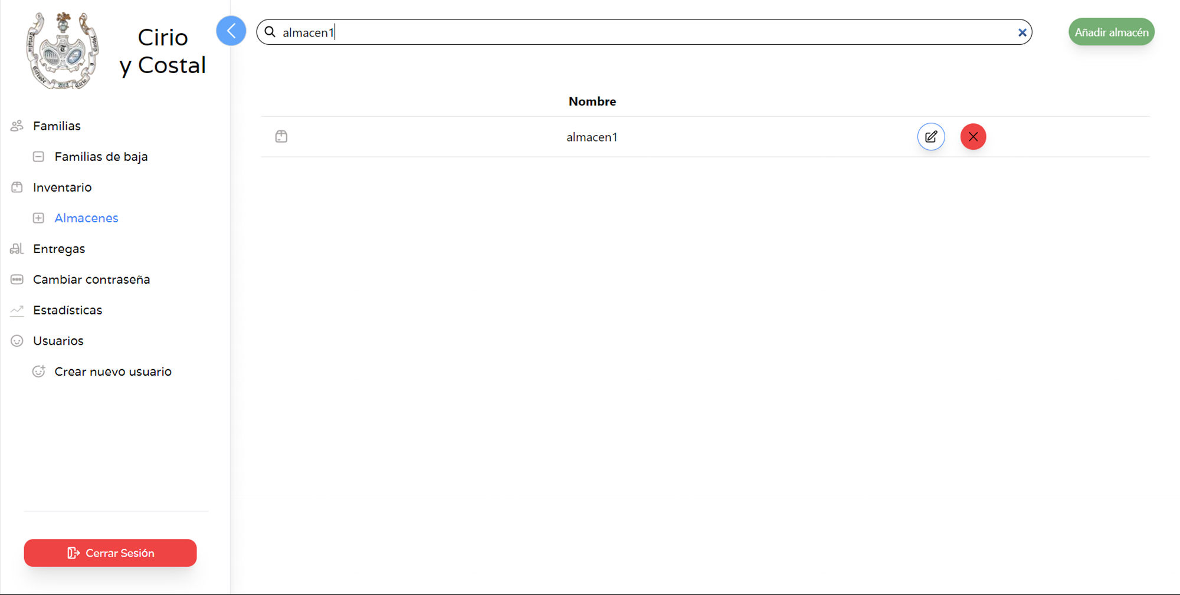Open the Familias menu item
Screen dimensions: 1180x595
click(57, 126)
